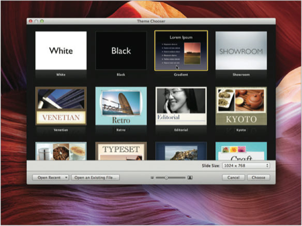The image size is (302, 226).
Task: Pick the Retro theme thumbnail
Action: click(x=121, y=106)
